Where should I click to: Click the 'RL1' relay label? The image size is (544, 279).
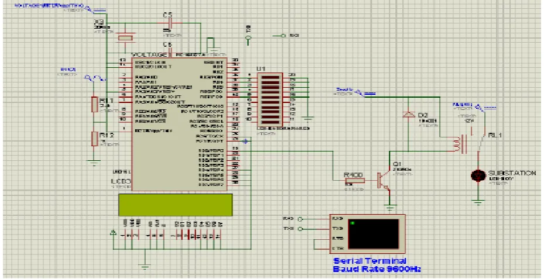coord(495,135)
